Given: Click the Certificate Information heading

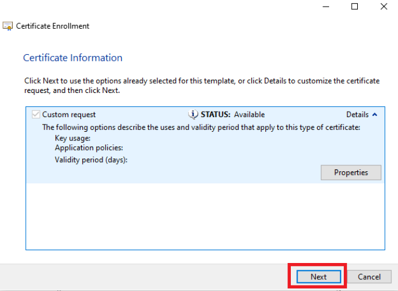Looking at the screenshot, I should [73, 58].
